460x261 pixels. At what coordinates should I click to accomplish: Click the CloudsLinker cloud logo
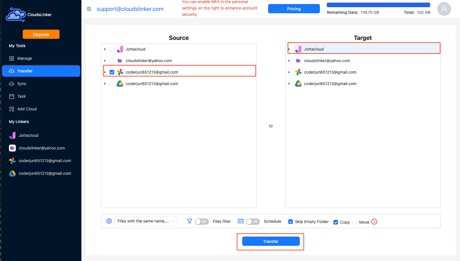[16, 15]
